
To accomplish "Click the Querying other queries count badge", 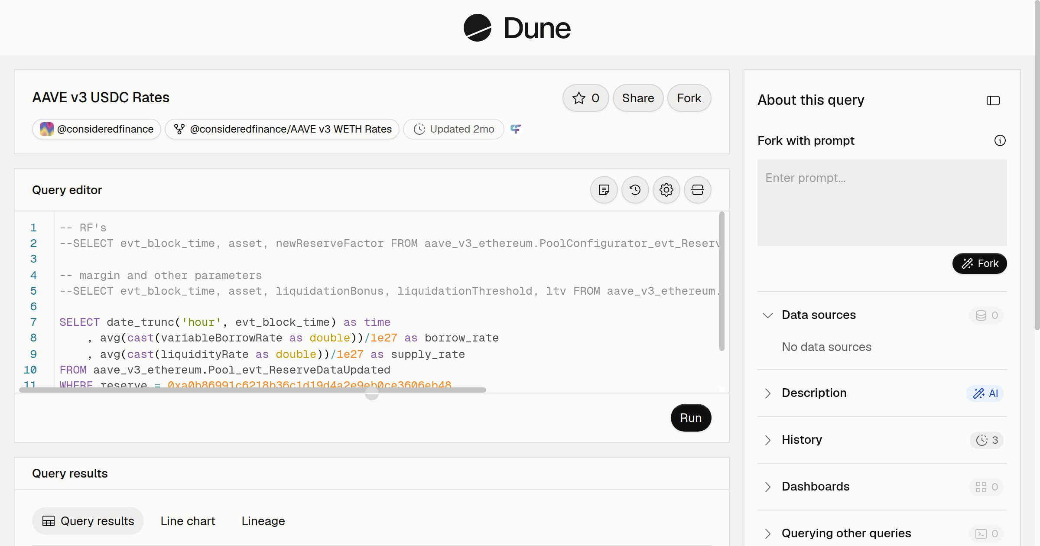I will (x=986, y=533).
